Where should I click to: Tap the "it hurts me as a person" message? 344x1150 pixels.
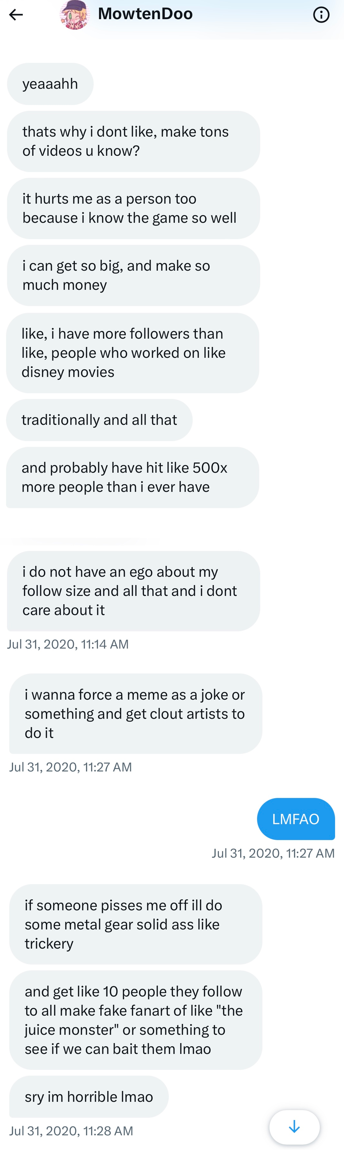click(x=133, y=208)
